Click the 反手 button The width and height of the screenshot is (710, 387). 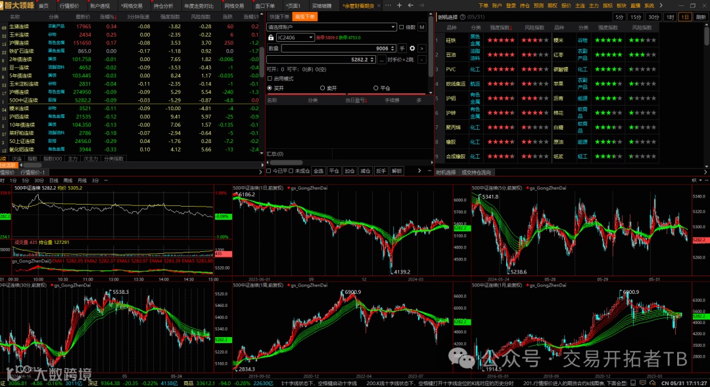[x=381, y=171]
